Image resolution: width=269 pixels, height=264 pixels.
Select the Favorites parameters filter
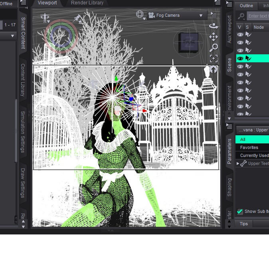(x=252, y=147)
